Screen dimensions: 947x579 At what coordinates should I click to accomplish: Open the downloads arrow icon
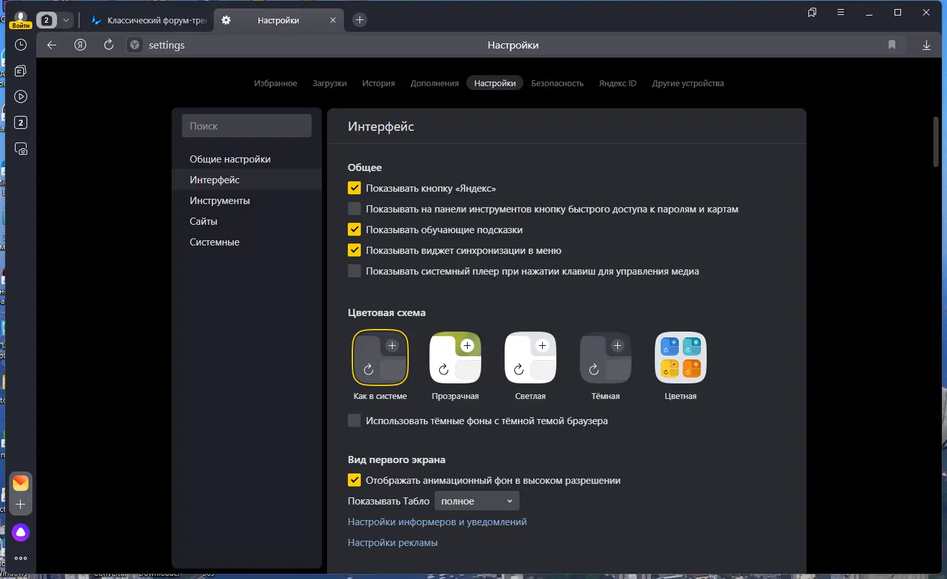coord(926,45)
